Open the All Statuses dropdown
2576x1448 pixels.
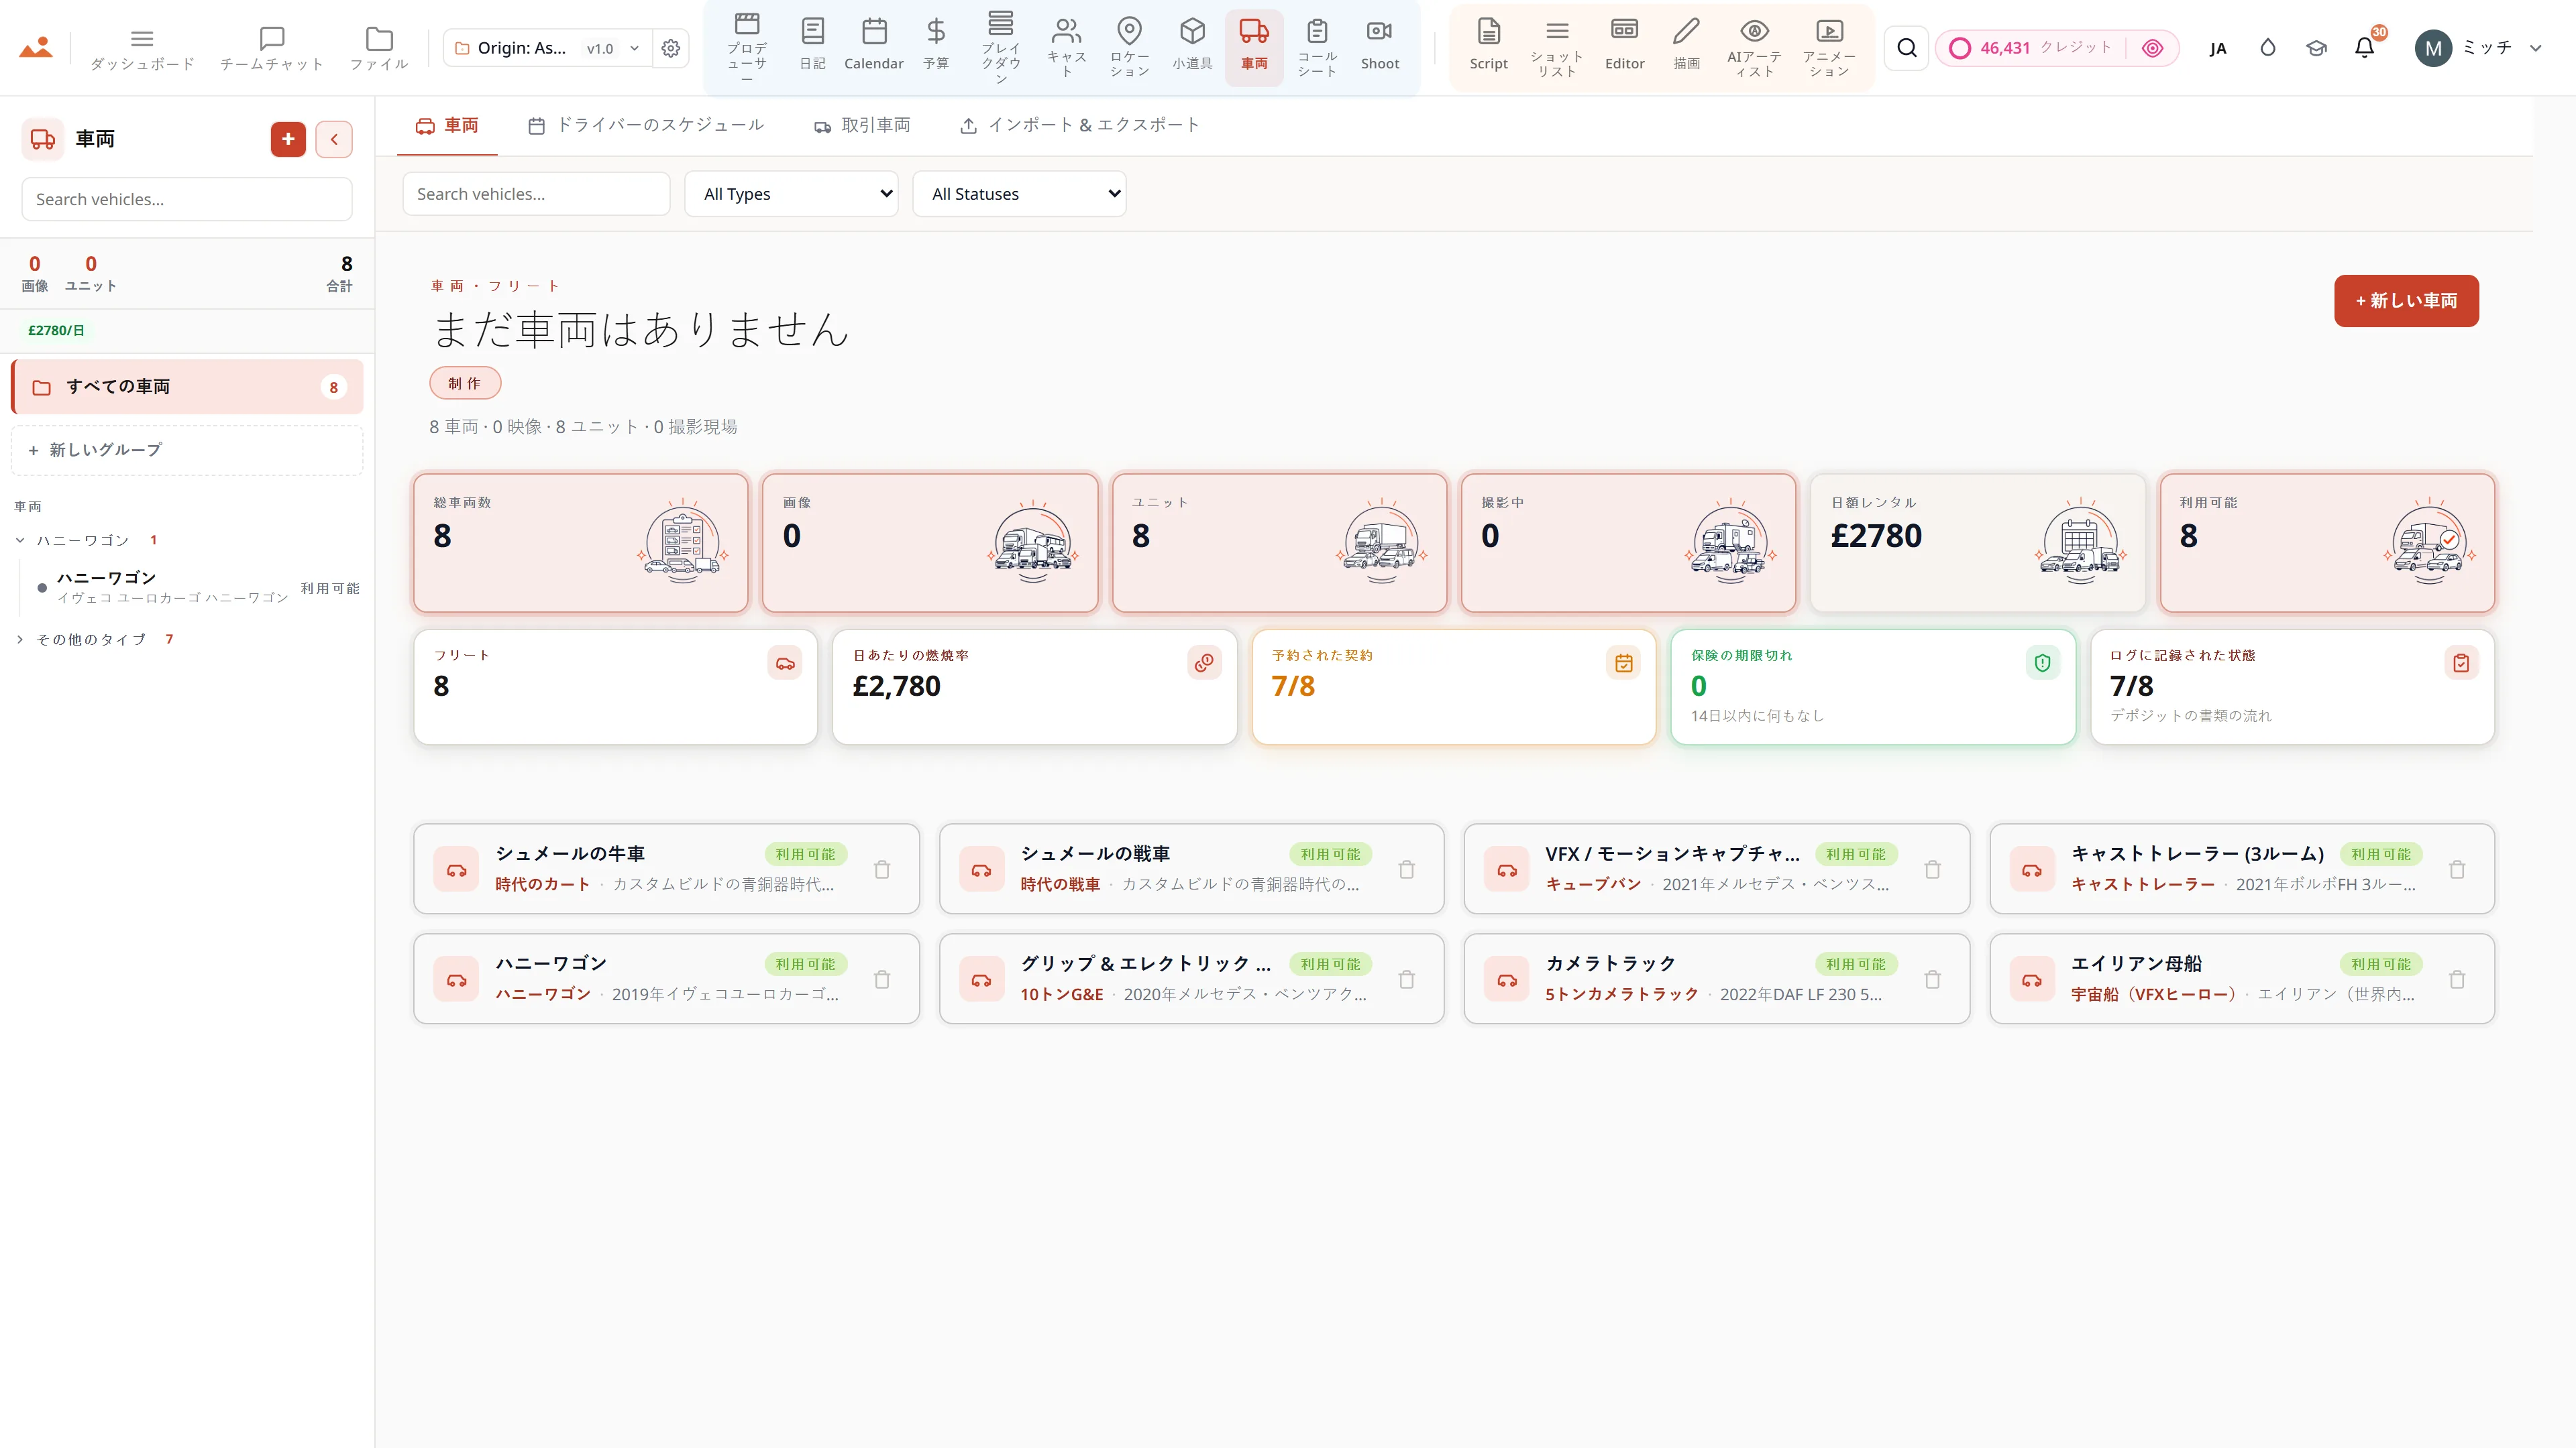(1019, 194)
